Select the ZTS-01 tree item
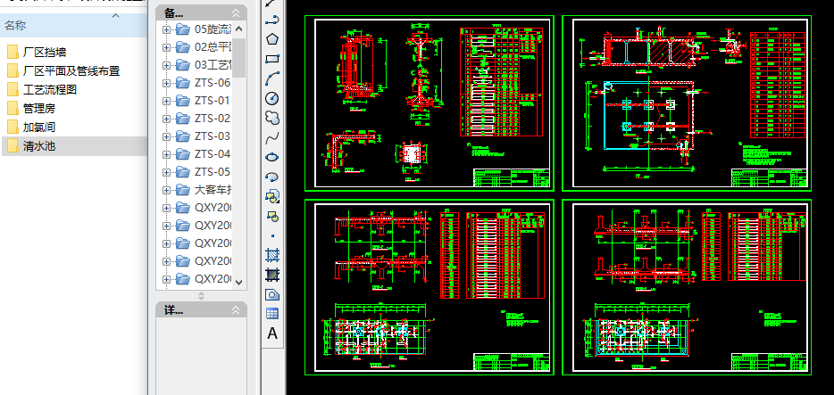The width and height of the screenshot is (834, 395). (x=213, y=101)
